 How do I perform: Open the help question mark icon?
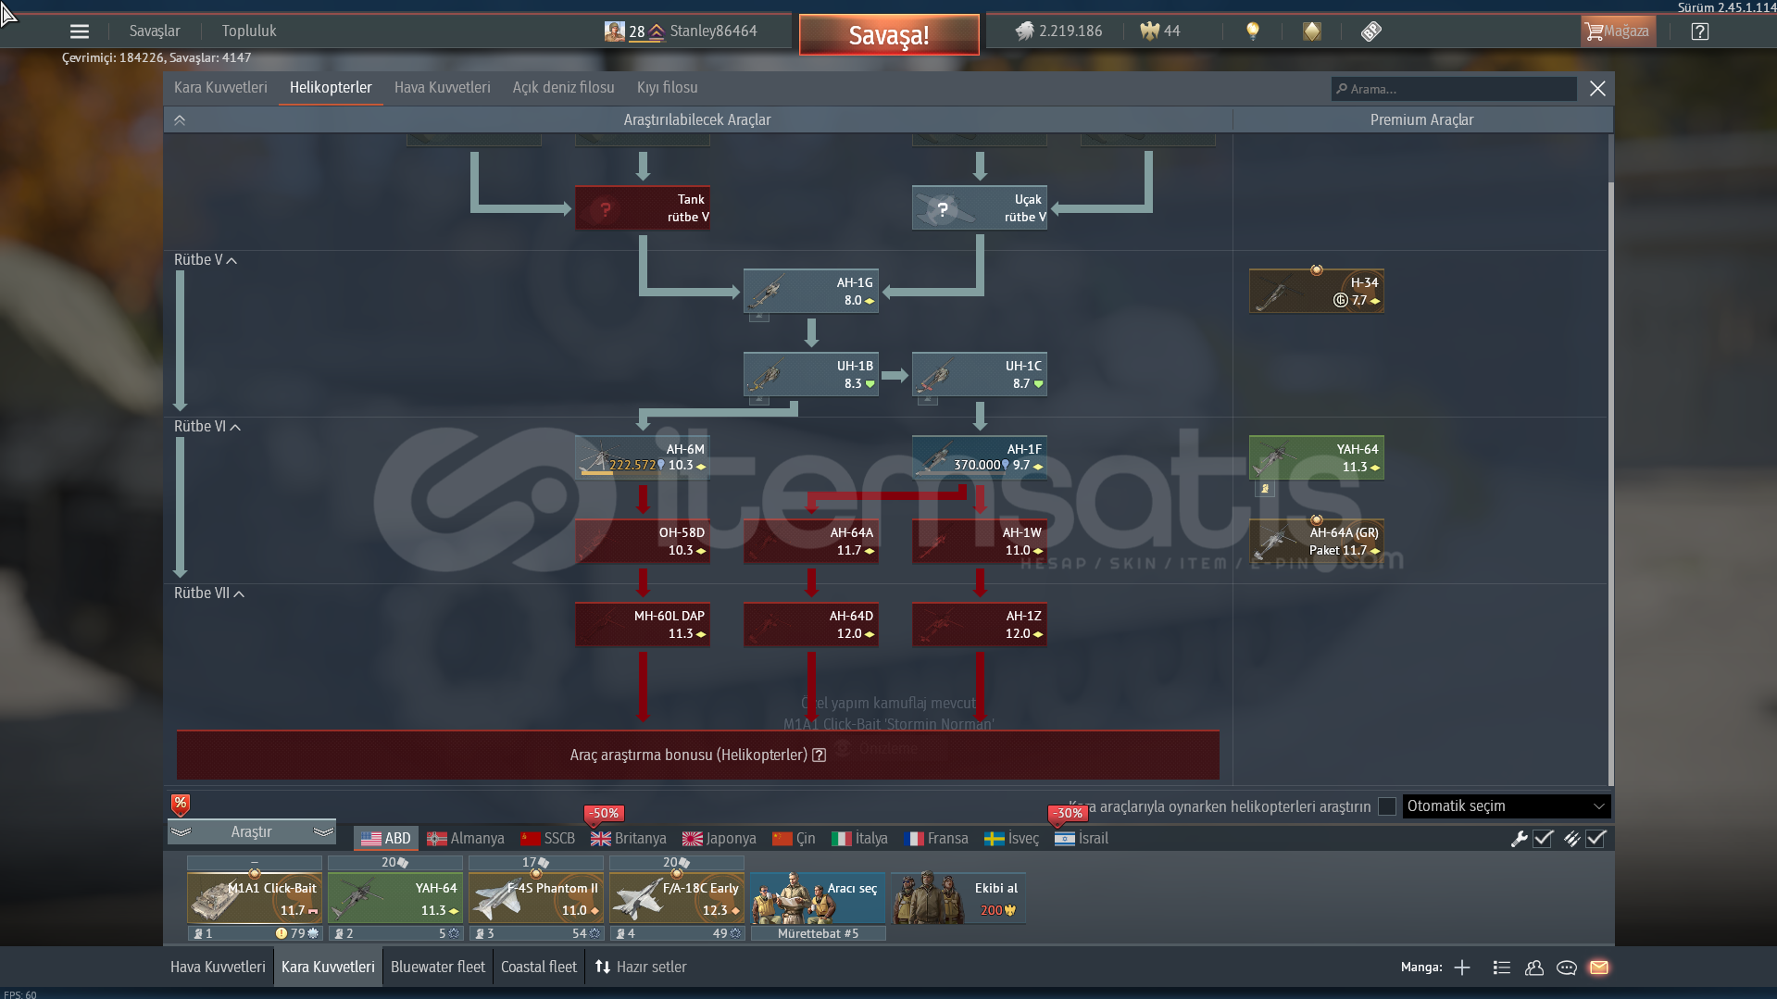click(1700, 31)
